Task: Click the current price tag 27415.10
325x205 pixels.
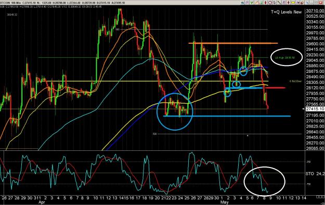Action: point(315,109)
